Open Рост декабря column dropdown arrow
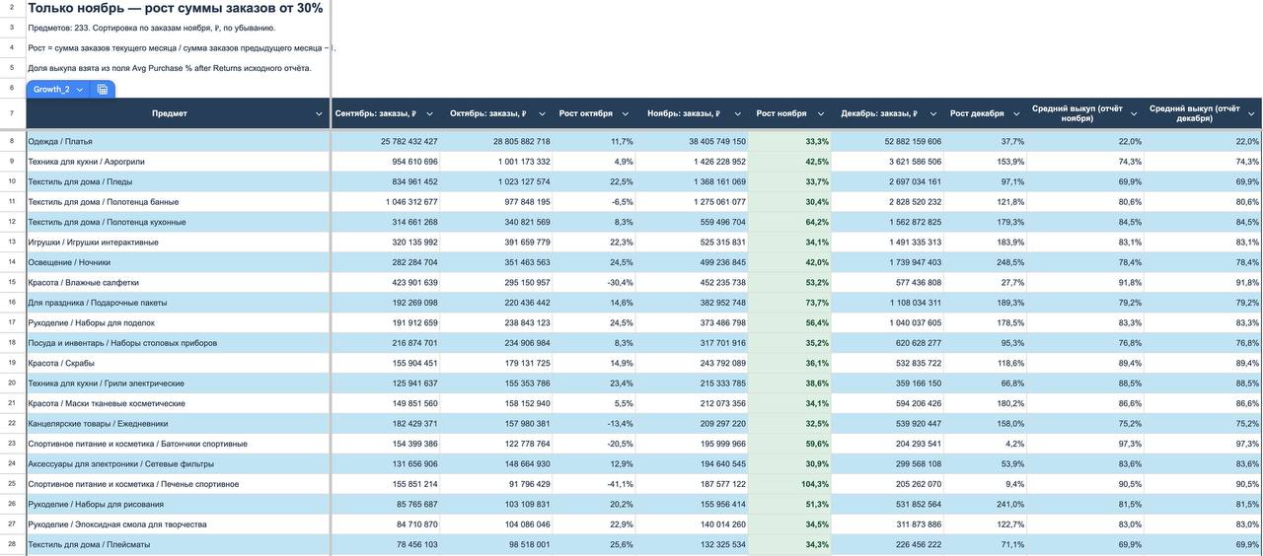 click(x=1016, y=114)
